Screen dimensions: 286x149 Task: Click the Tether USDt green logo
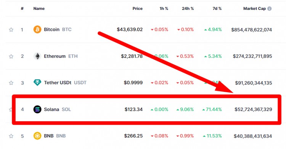pos(37,83)
